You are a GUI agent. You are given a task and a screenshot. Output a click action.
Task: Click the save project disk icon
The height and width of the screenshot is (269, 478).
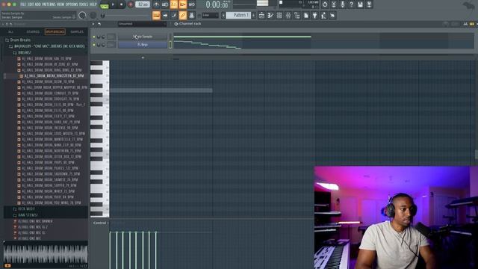click(360, 4)
